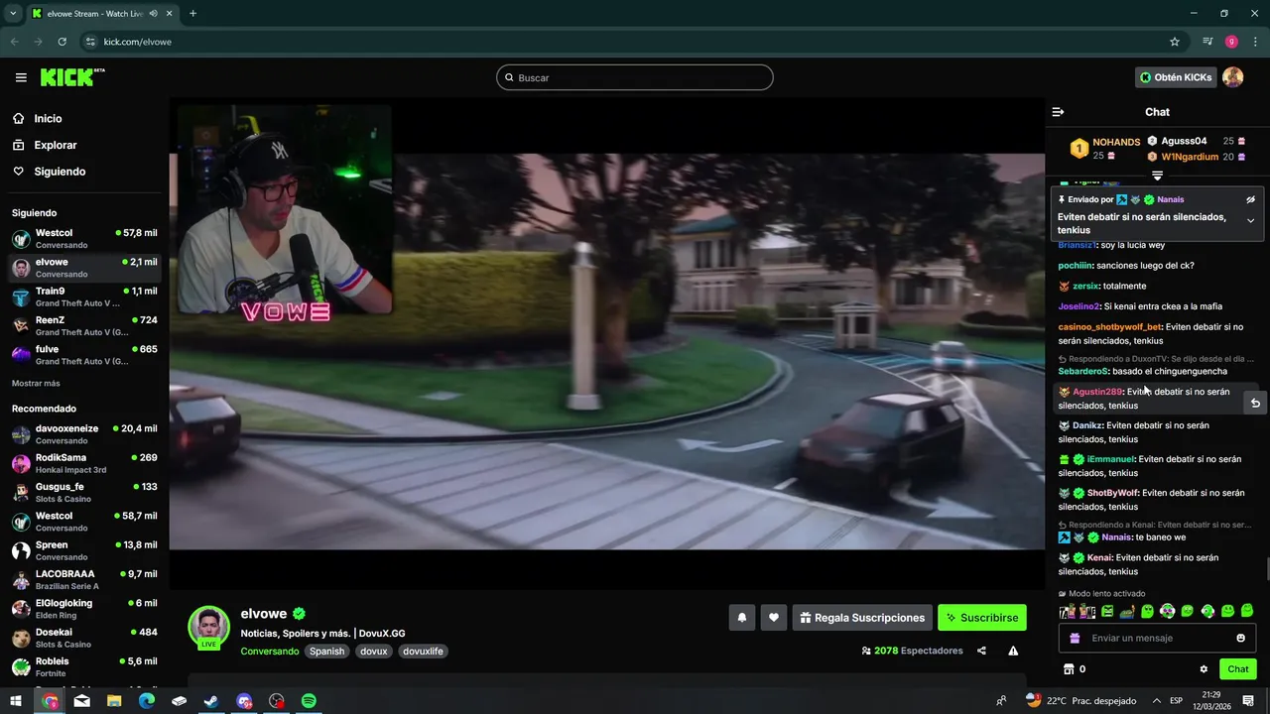Screen dimensions: 1270x714
Task: Open Dosekai recommended channel
Action: click(x=83, y=638)
